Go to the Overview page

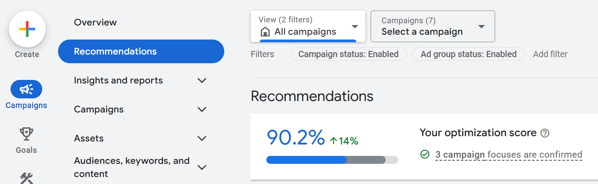95,22
